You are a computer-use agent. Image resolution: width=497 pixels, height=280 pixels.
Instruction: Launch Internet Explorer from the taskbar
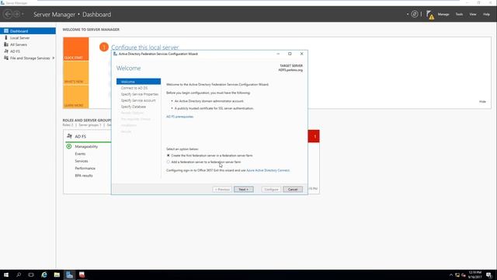tap(44, 275)
